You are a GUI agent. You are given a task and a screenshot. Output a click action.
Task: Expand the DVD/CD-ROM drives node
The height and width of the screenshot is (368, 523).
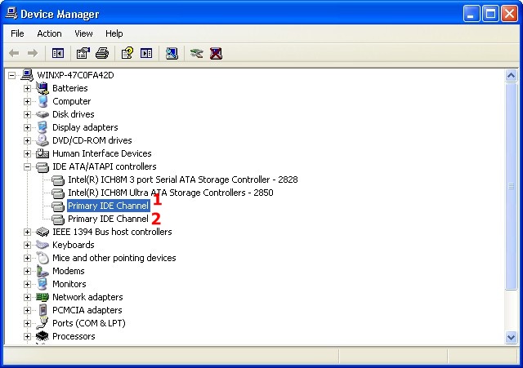tap(27, 140)
